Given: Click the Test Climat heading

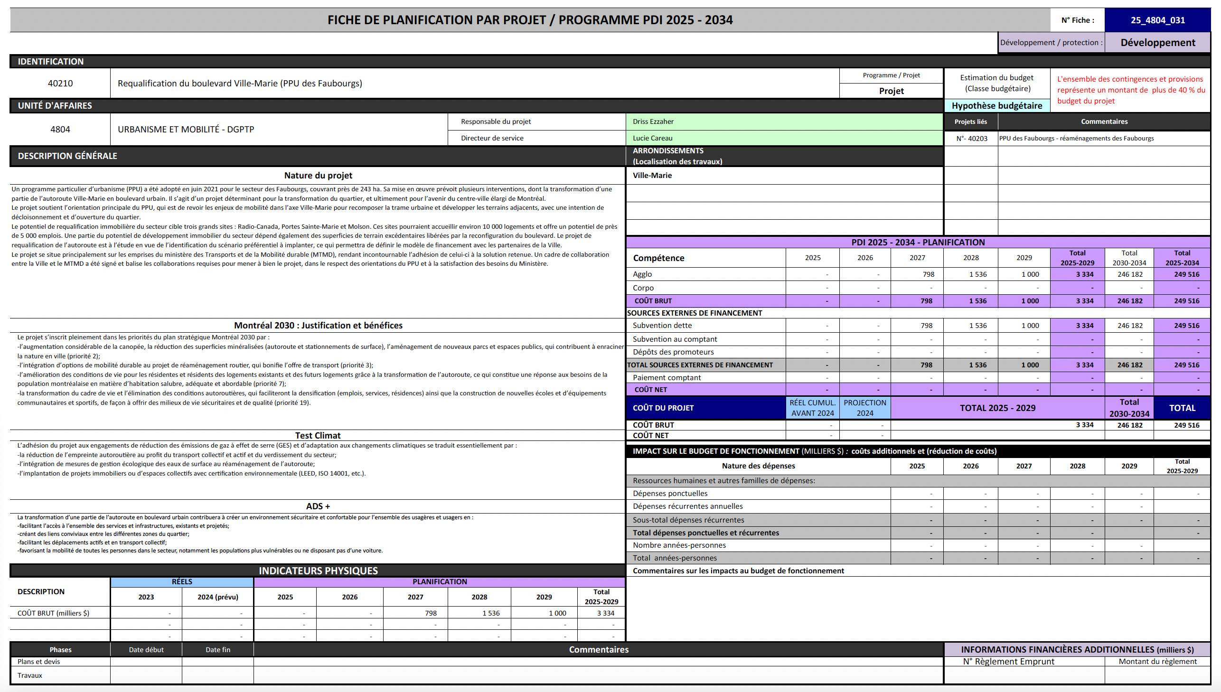Looking at the screenshot, I should click(318, 435).
